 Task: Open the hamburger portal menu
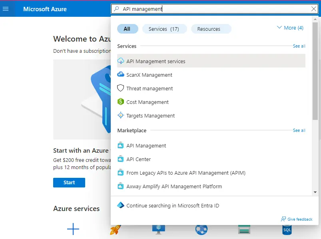[x=6, y=9]
